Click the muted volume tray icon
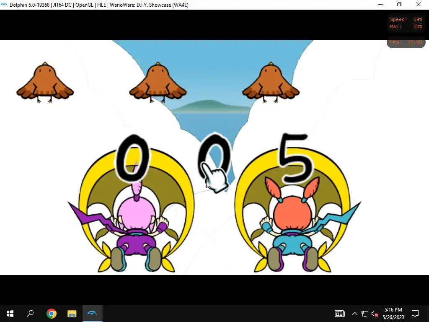The image size is (429, 322). coord(375,314)
